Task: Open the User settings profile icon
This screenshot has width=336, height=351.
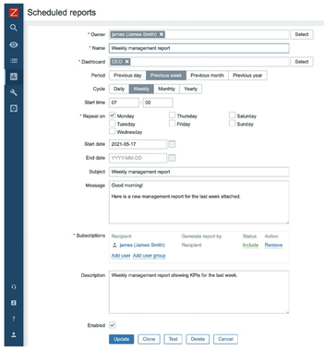Action: coord(14,335)
